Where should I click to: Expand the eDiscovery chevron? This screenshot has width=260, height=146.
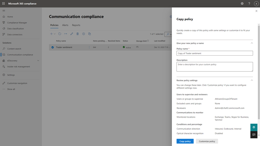point(38,61)
